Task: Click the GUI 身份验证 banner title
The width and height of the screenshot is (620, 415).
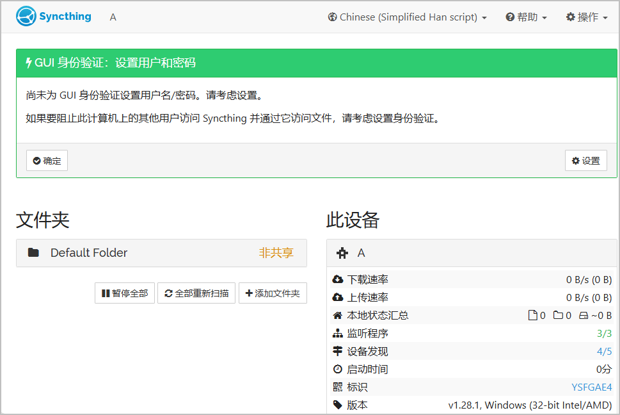Action: (x=115, y=63)
